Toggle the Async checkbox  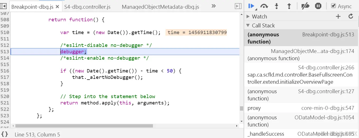click(x=333, y=6)
